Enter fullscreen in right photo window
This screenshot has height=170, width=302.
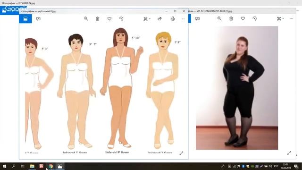(289, 153)
